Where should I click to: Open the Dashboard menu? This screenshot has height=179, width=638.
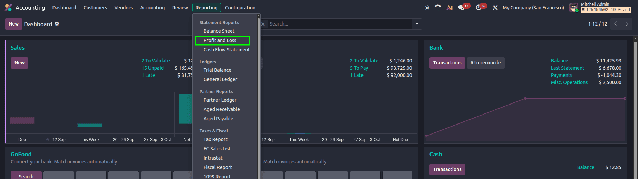coord(64,8)
